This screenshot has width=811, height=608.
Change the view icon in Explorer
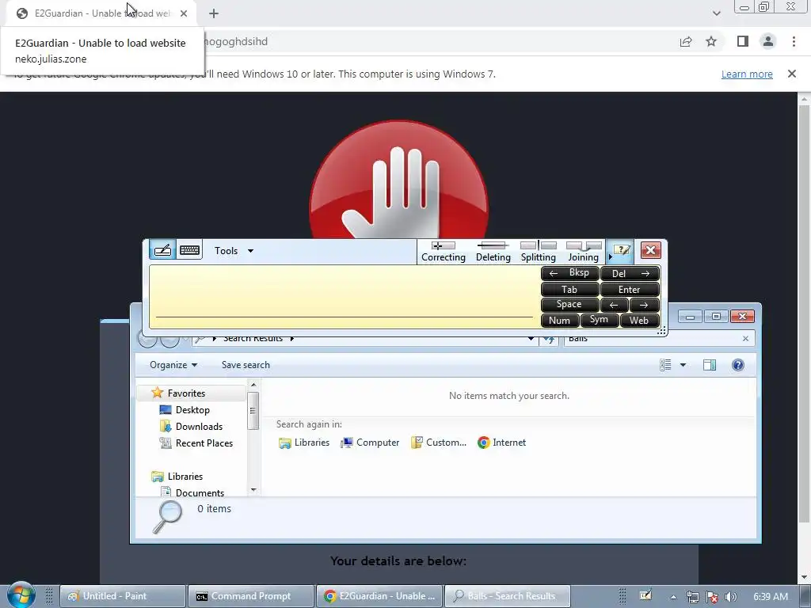(x=665, y=365)
